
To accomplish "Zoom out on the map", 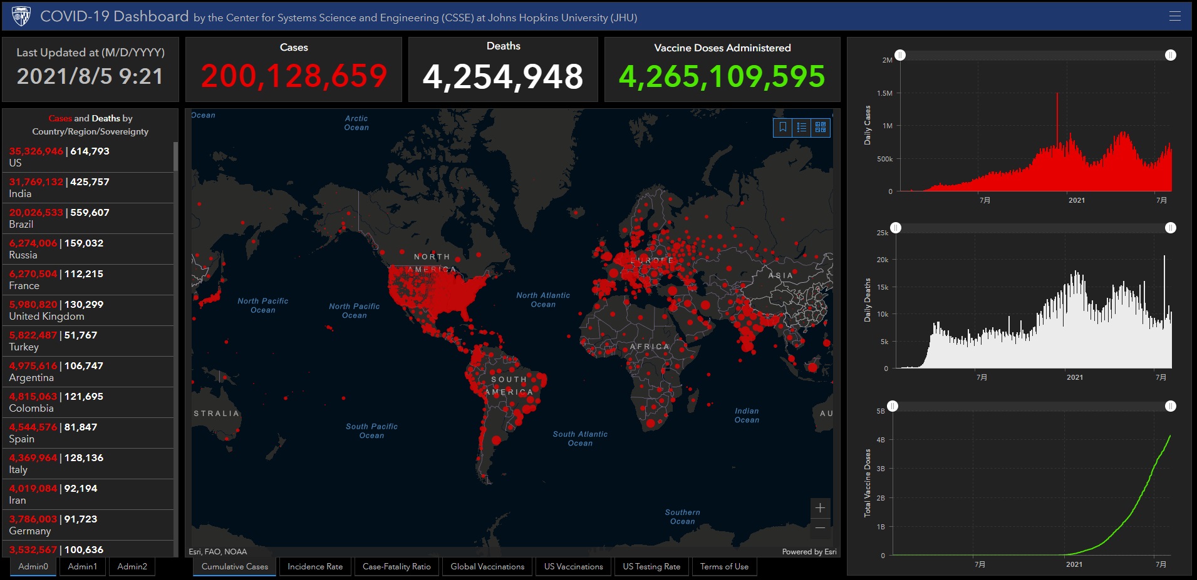I will tap(820, 528).
